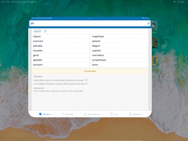Image resolution: width=188 pixels, height=141 pixels.
Task: Choose the synonym charmant
Action: (61, 41)
